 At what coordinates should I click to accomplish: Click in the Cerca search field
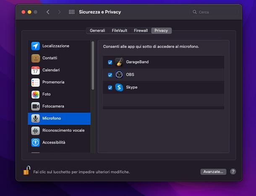[215, 12]
